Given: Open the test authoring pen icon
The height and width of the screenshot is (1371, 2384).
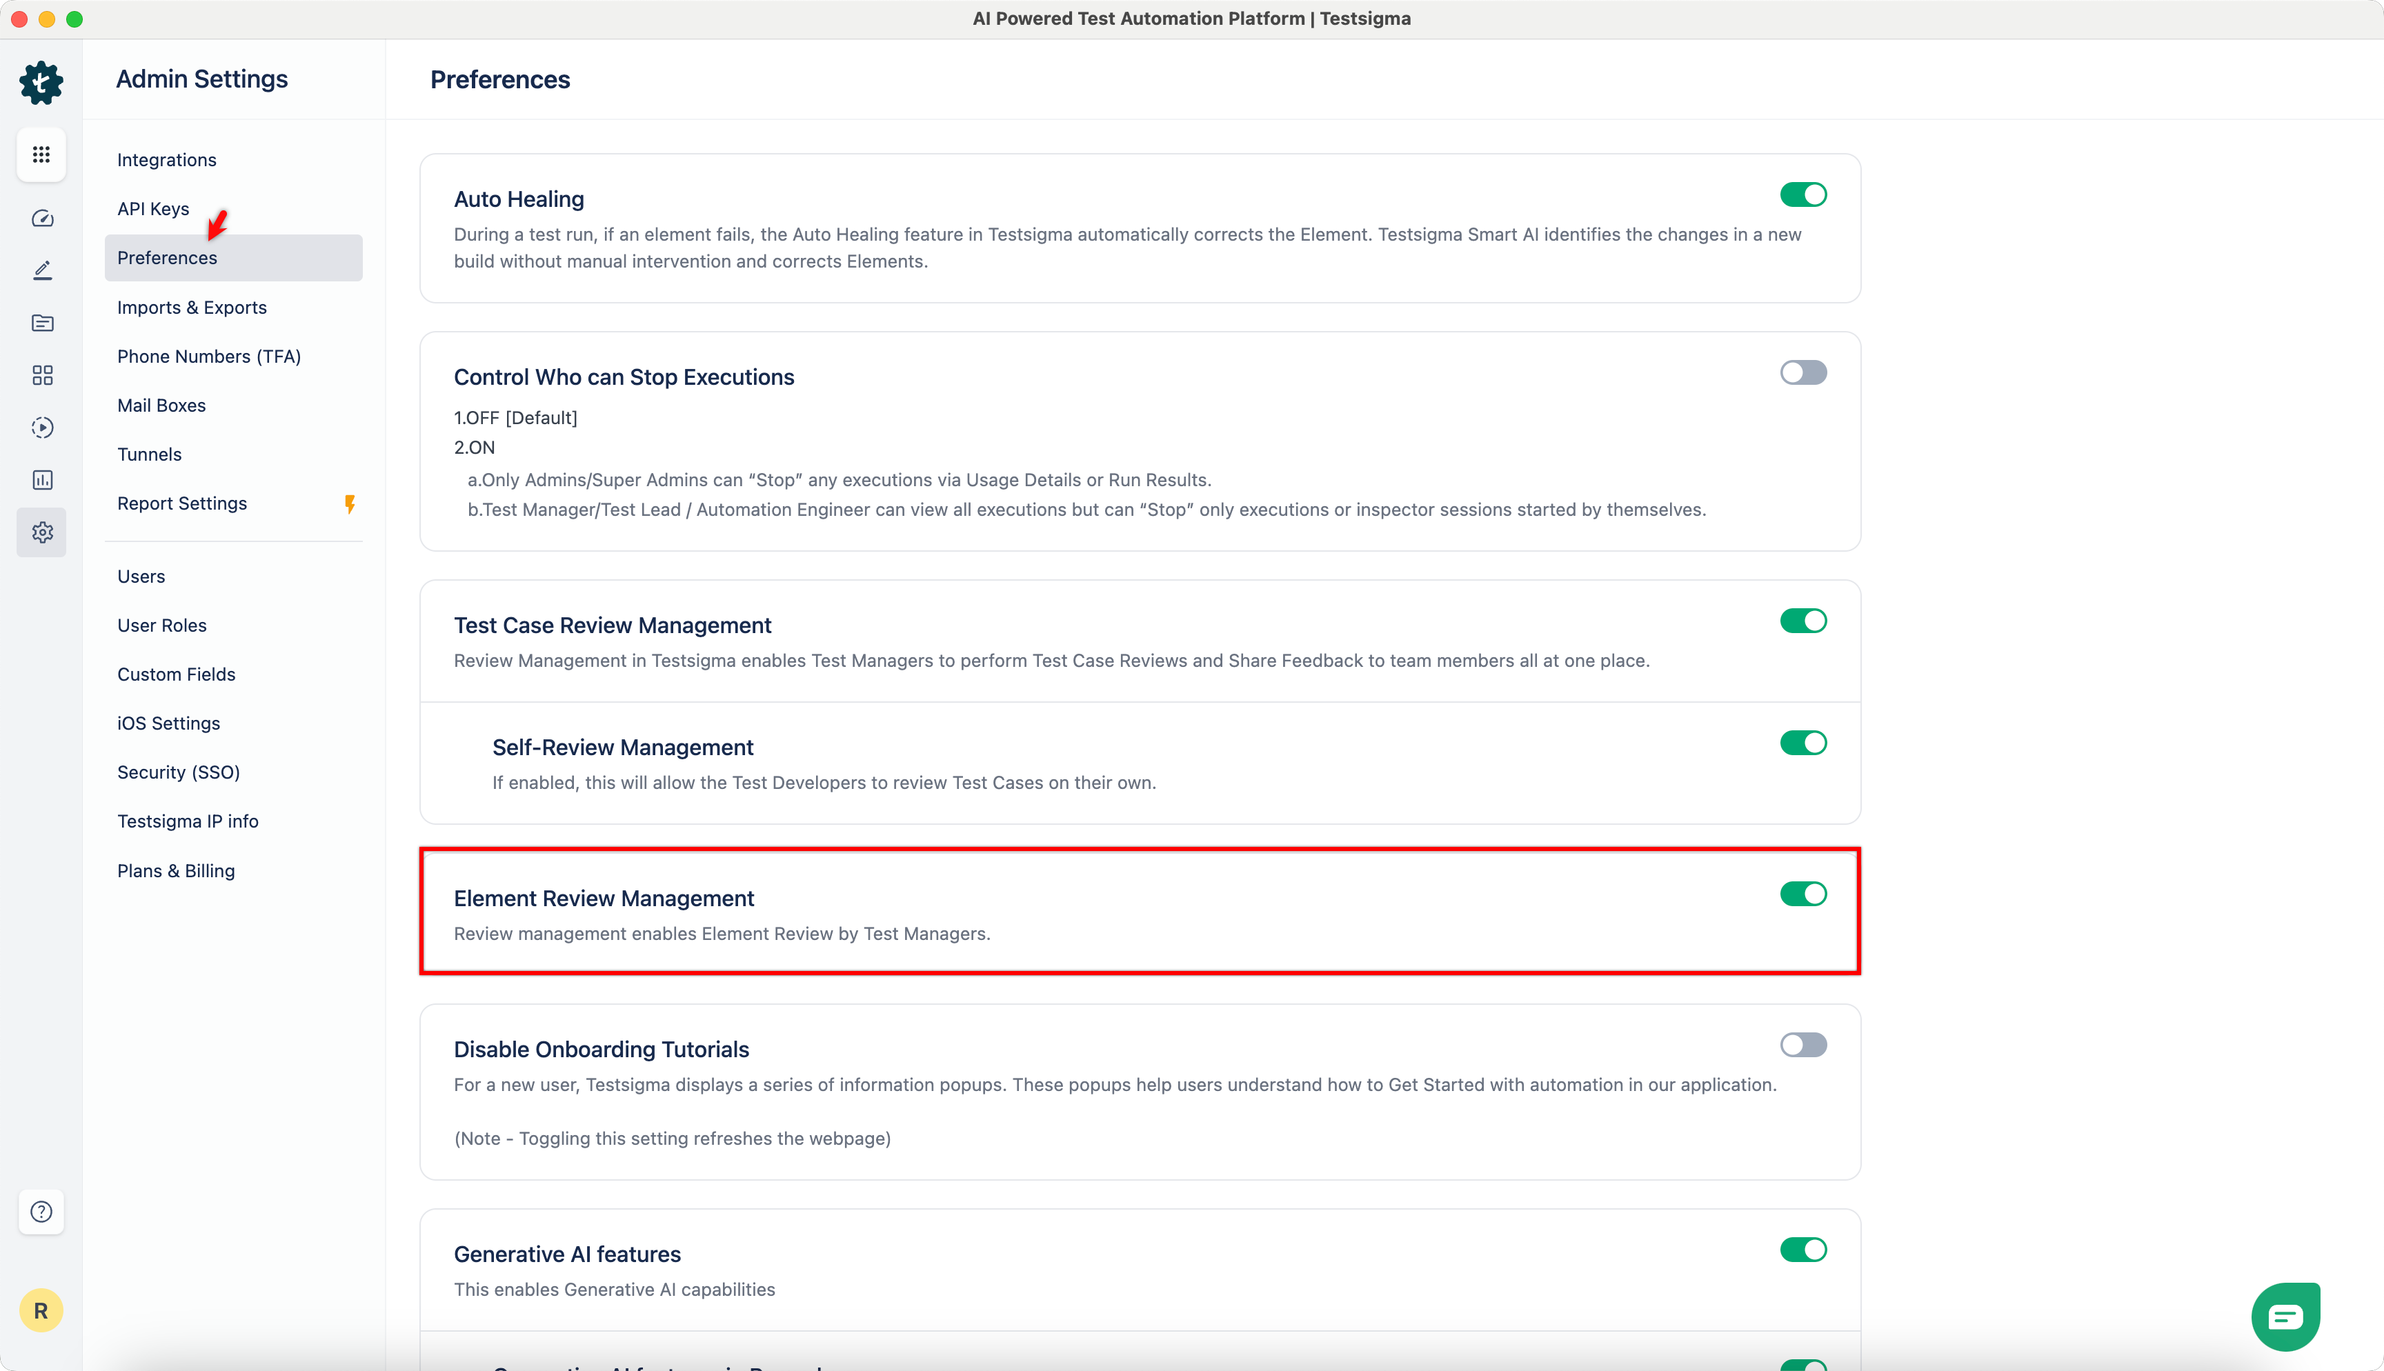Looking at the screenshot, I should click(41, 270).
